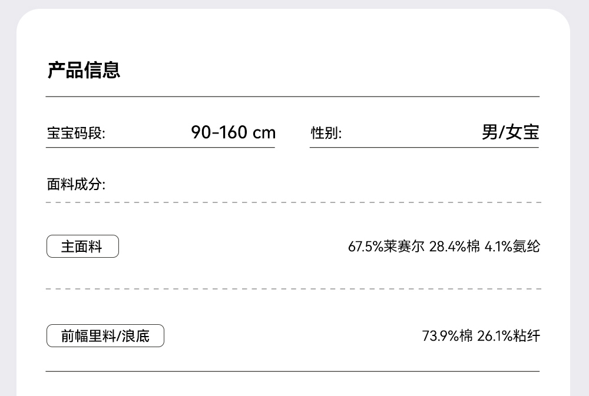Select the 28.4%棉 text in main fabric row
The width and height of the screenshot is (589, 396).
pyautogui.click(x=454, y=247)
